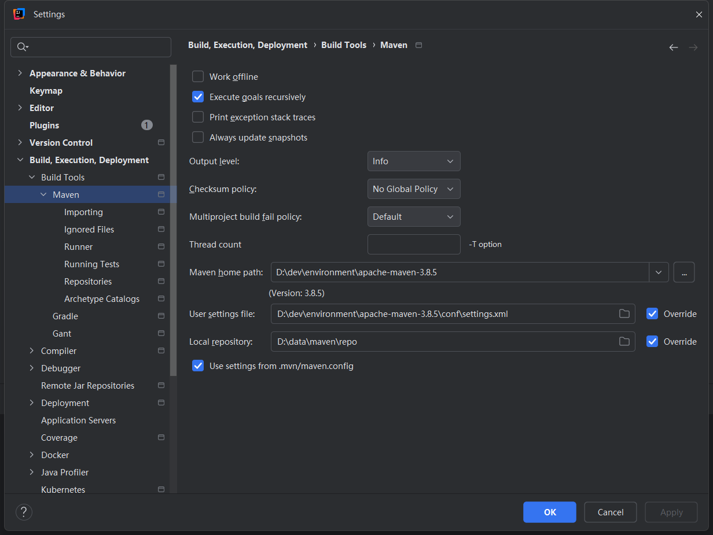Click project-settings icon on Archetype Catalogs row
The height and width of the screenshot is (535, 713).
tap(161, 298)
